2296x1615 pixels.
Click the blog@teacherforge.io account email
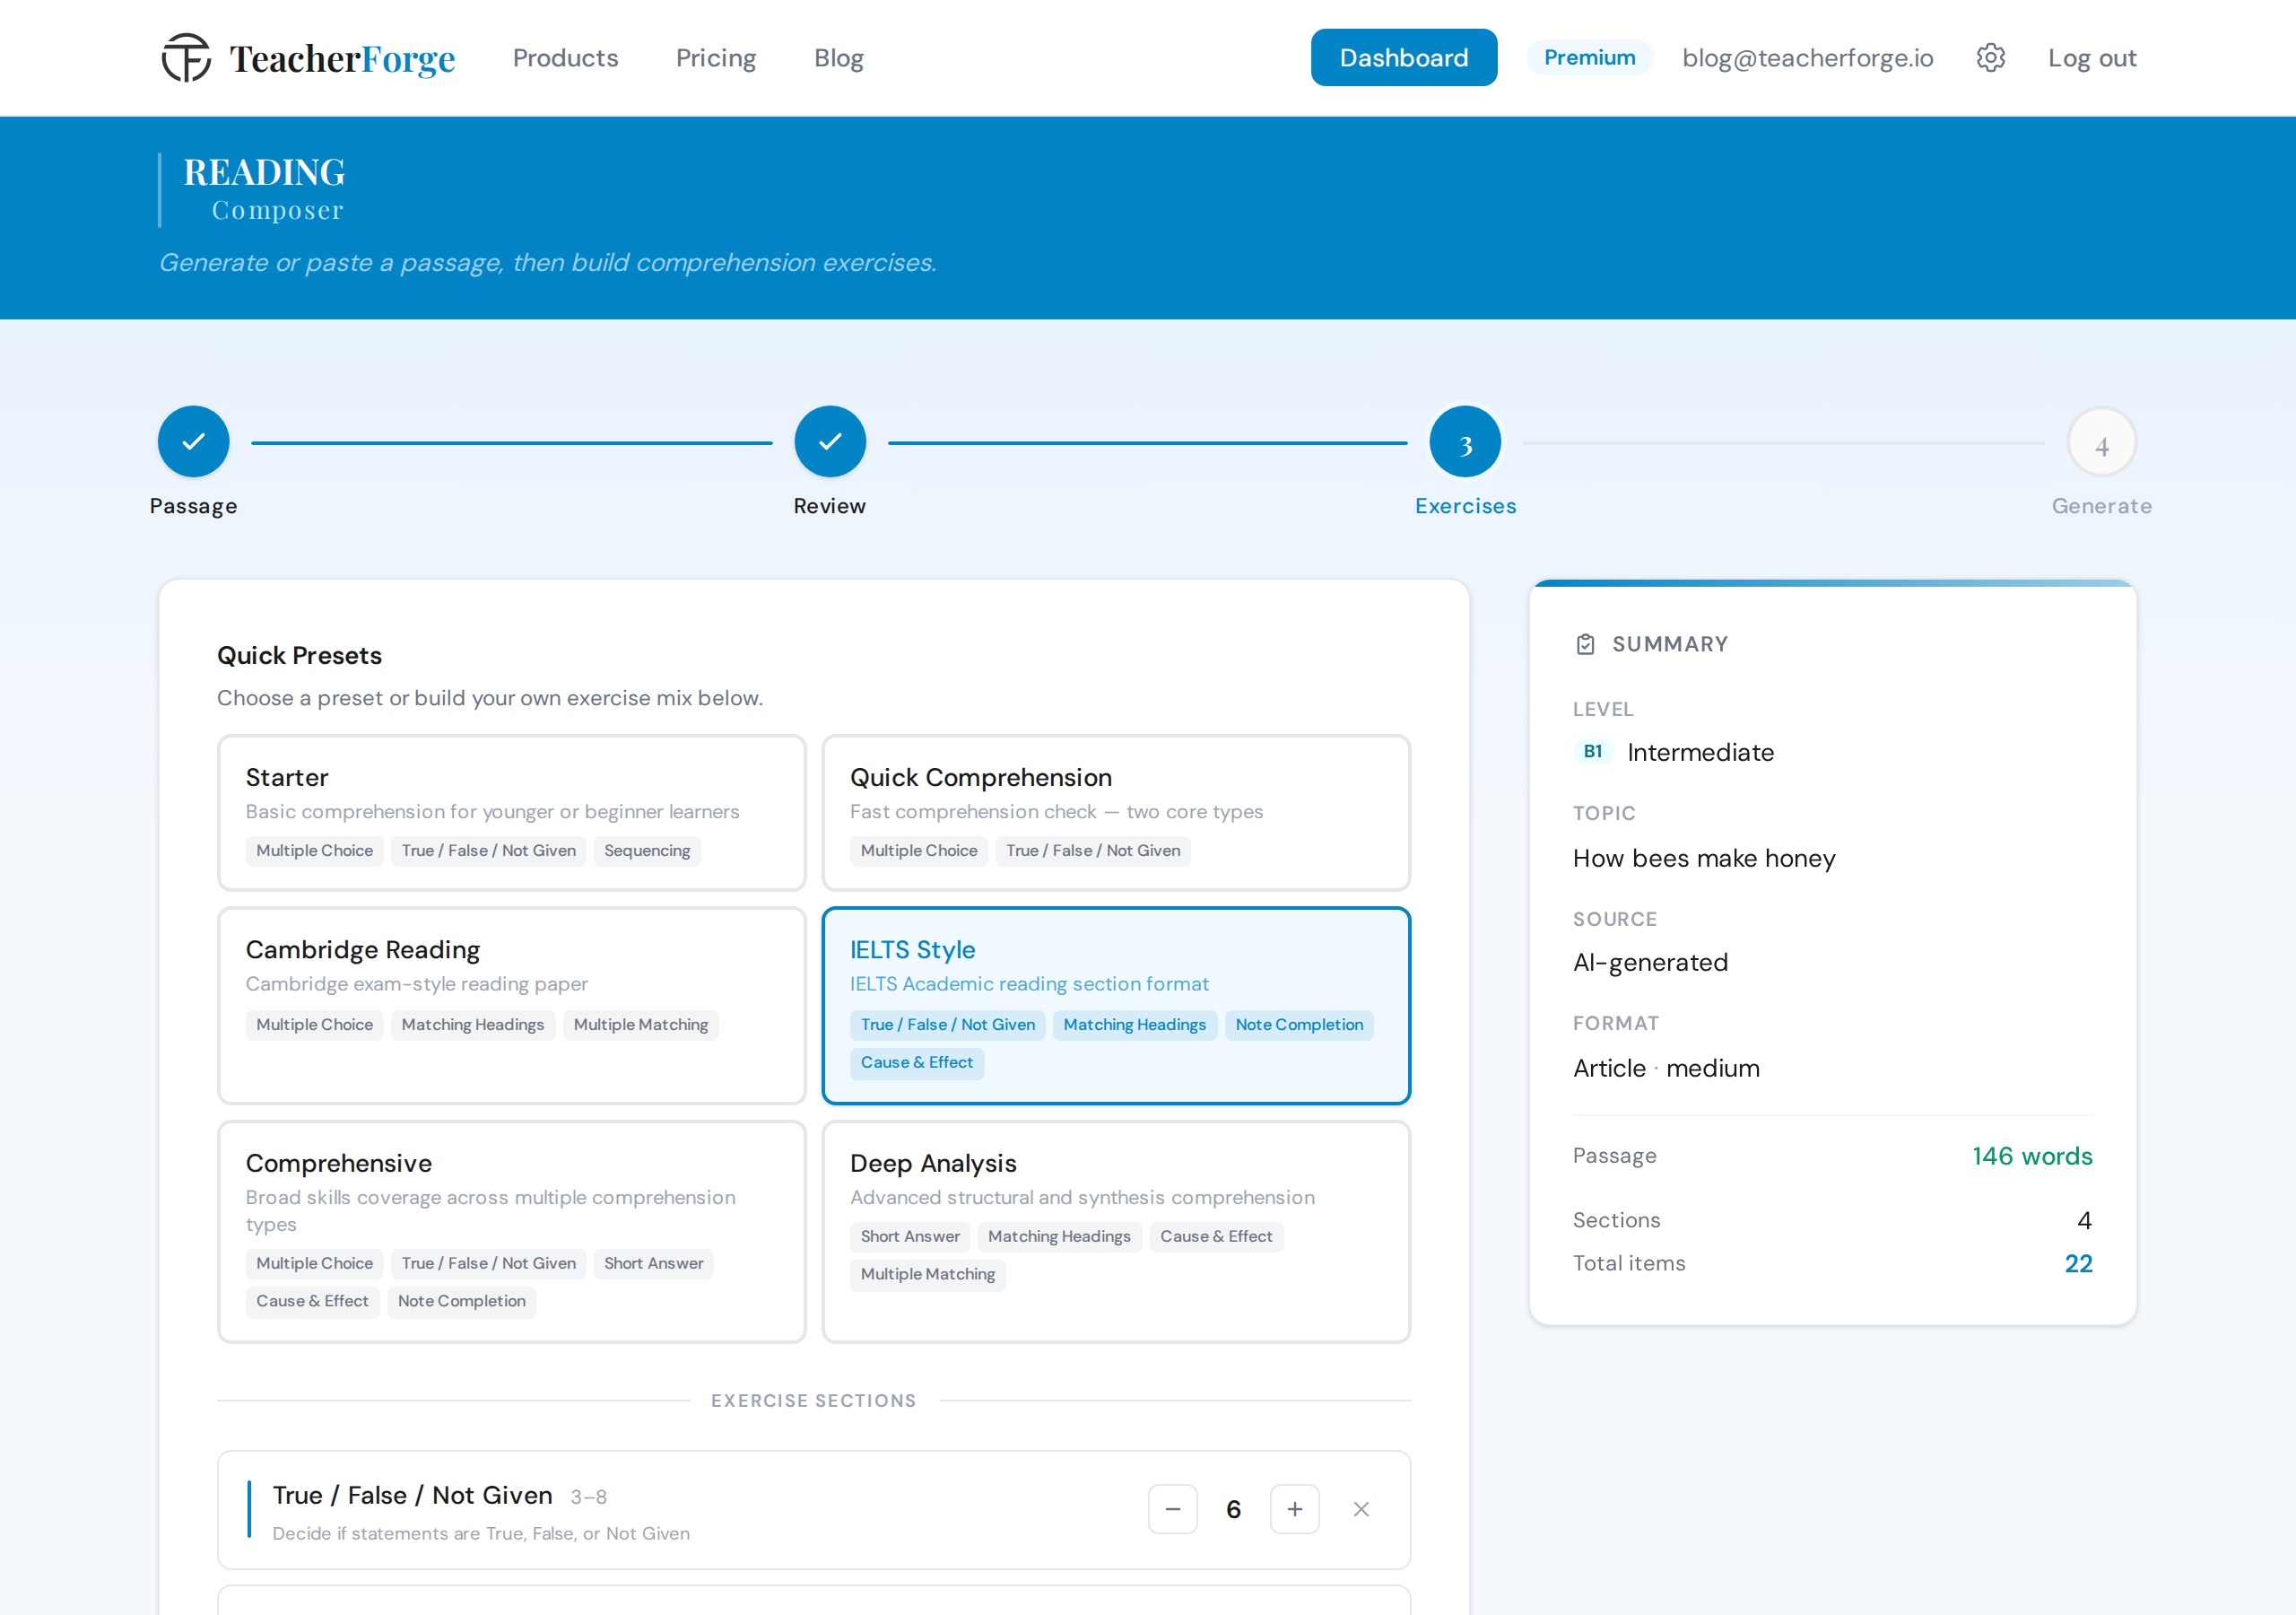[x=1808, y=58]
